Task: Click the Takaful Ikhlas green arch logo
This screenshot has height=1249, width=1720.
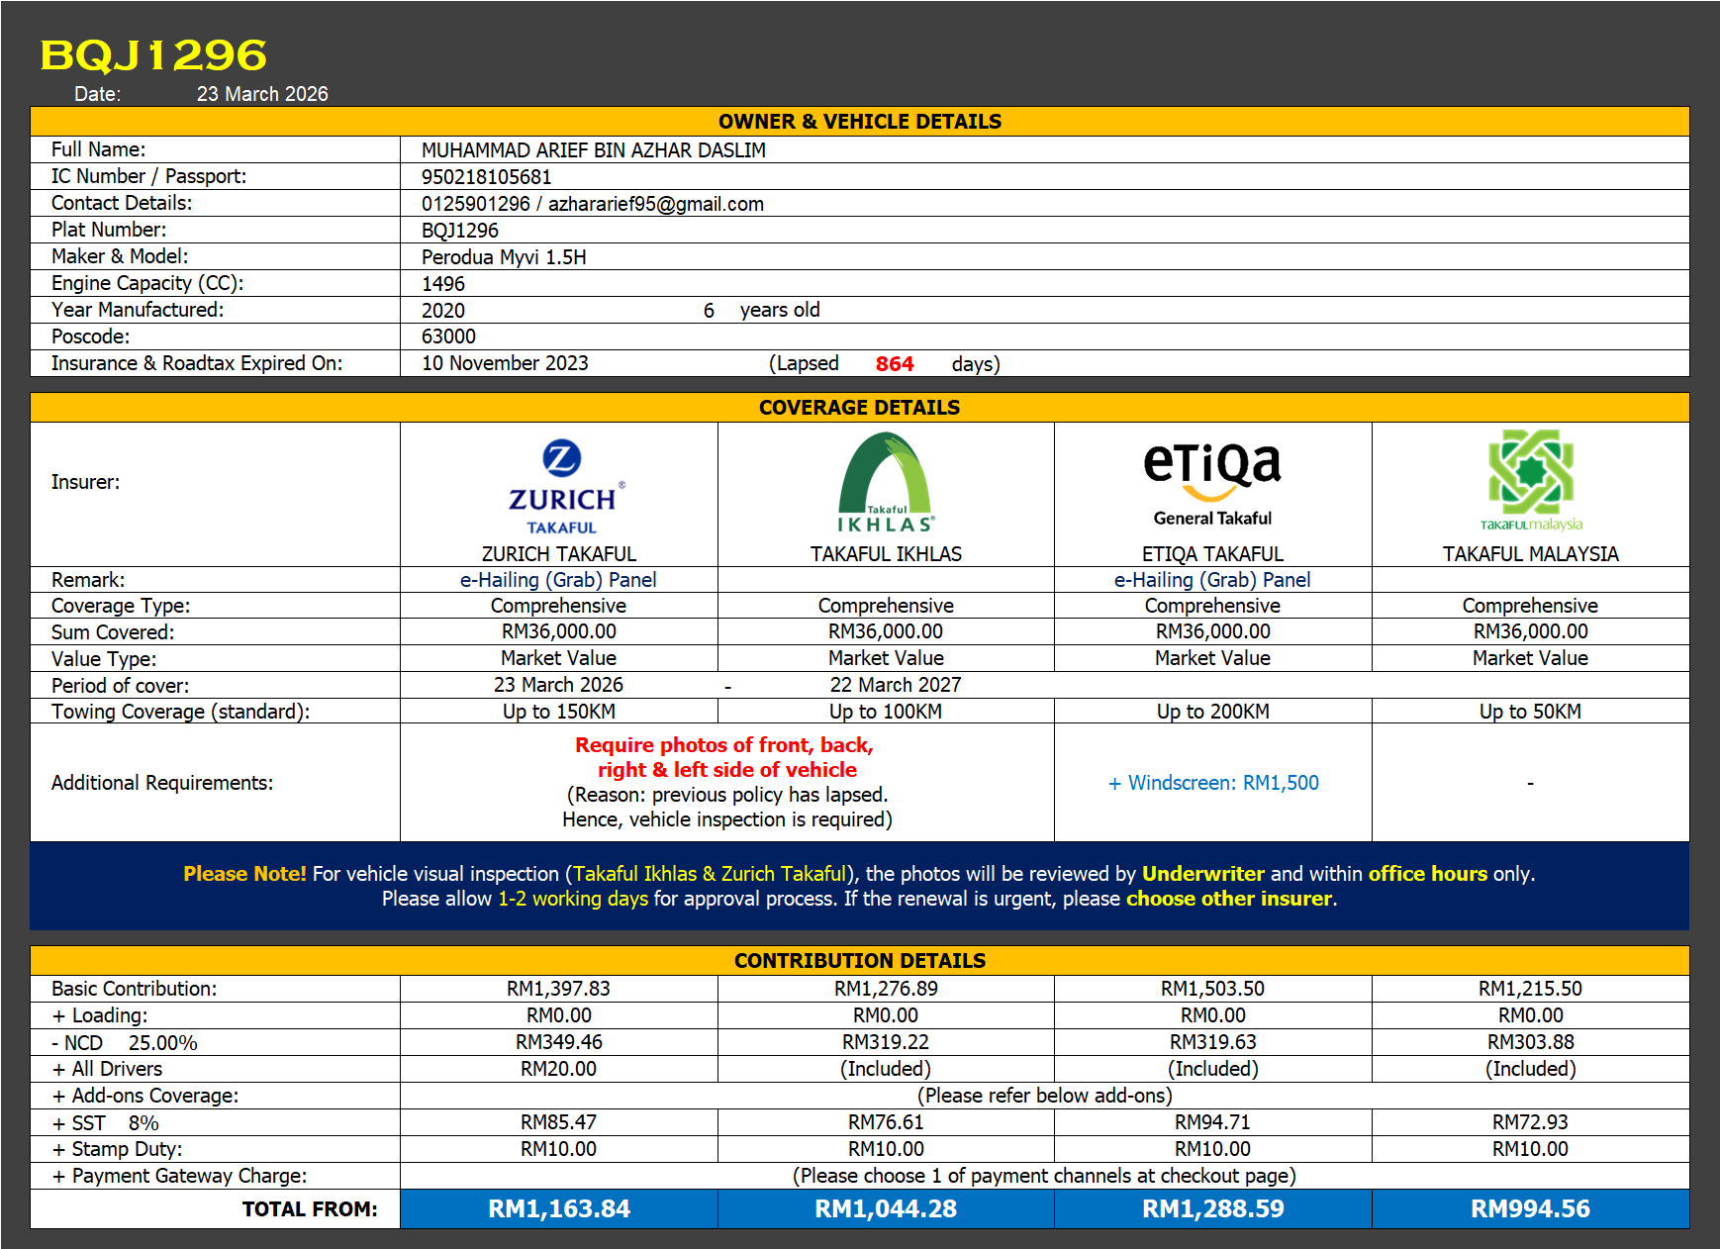Action: (886, 484)
